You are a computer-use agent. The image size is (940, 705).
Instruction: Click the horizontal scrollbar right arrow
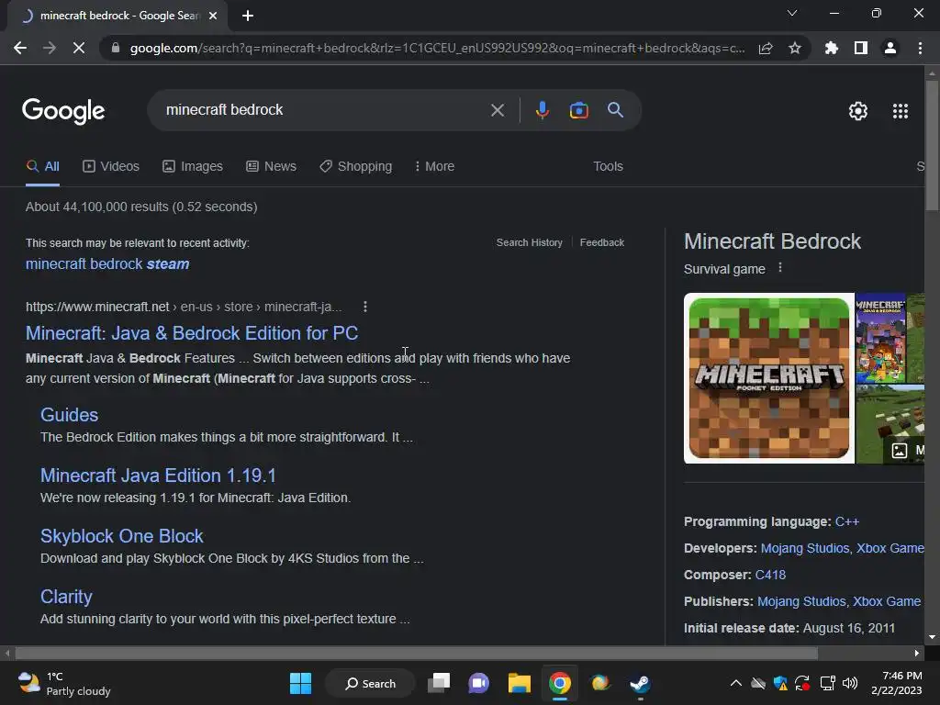tap(917, 653)
